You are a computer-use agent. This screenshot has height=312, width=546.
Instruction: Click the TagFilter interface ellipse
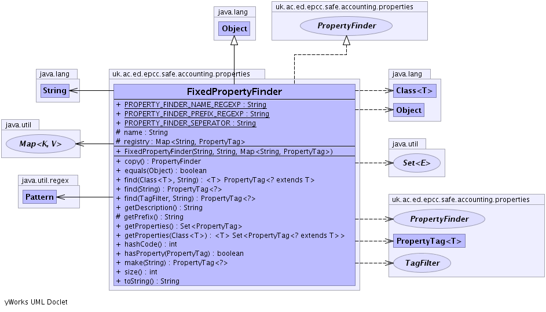point(422,263)
